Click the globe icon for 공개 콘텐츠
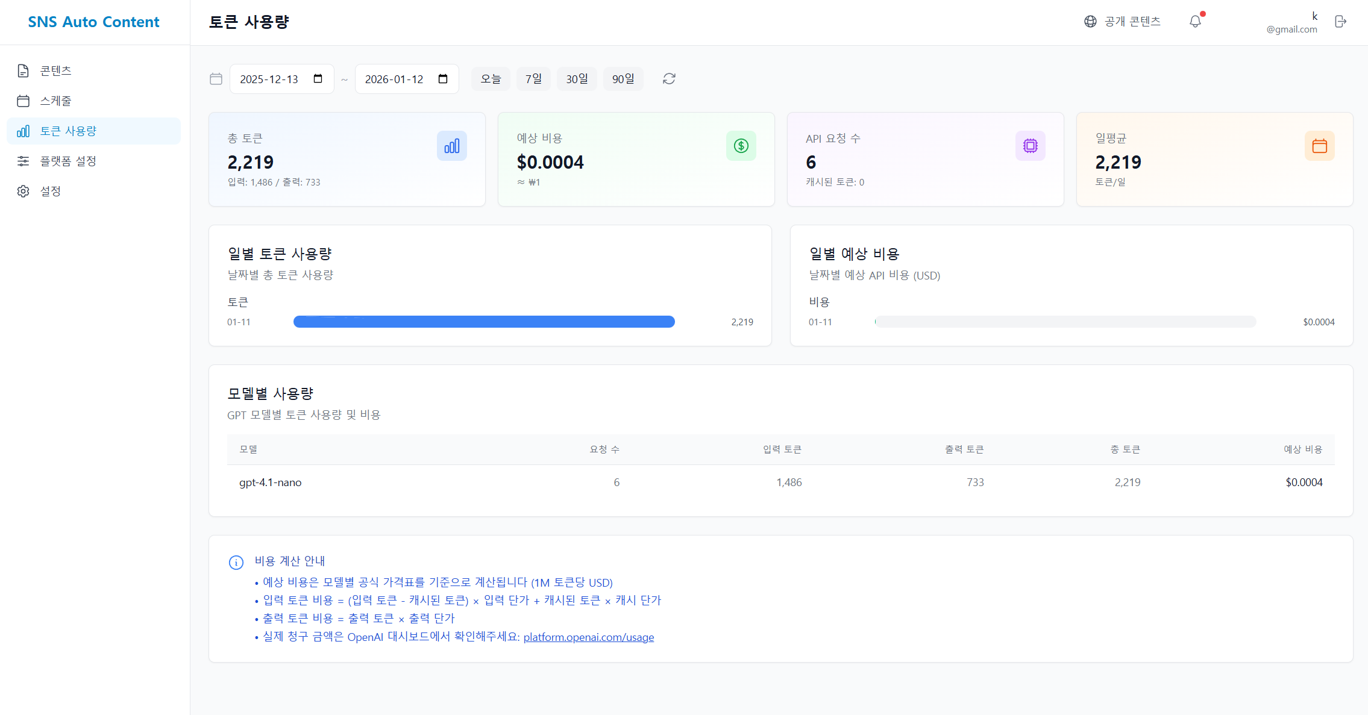The height and width of the screenshot is (715, 1368). pyautogui.click(x=1090, y=22)
